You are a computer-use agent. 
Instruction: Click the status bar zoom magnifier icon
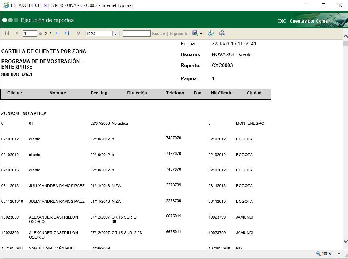(x=318, y=254)
